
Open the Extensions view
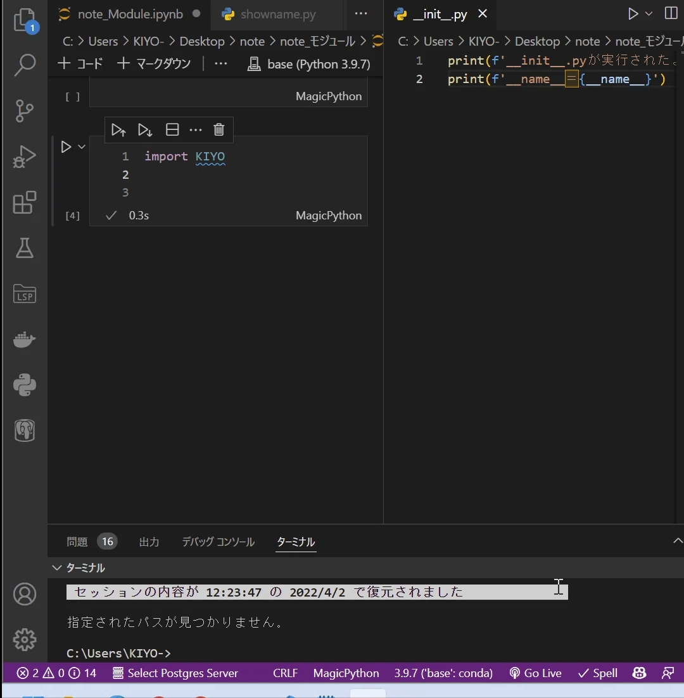pyautogui.click(x=25, y=202)
